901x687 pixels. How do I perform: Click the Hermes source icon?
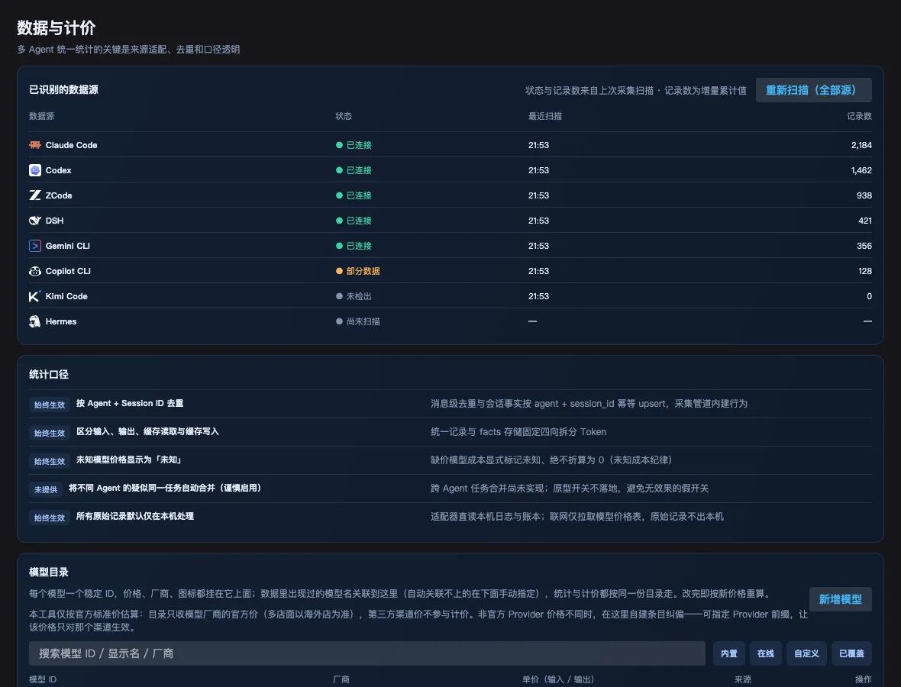pyautogui.click(x=35, y=321)
